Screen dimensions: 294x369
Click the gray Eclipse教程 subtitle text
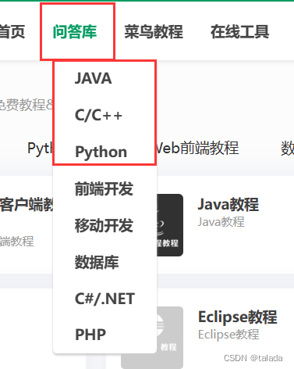click(x=228, y=335)
